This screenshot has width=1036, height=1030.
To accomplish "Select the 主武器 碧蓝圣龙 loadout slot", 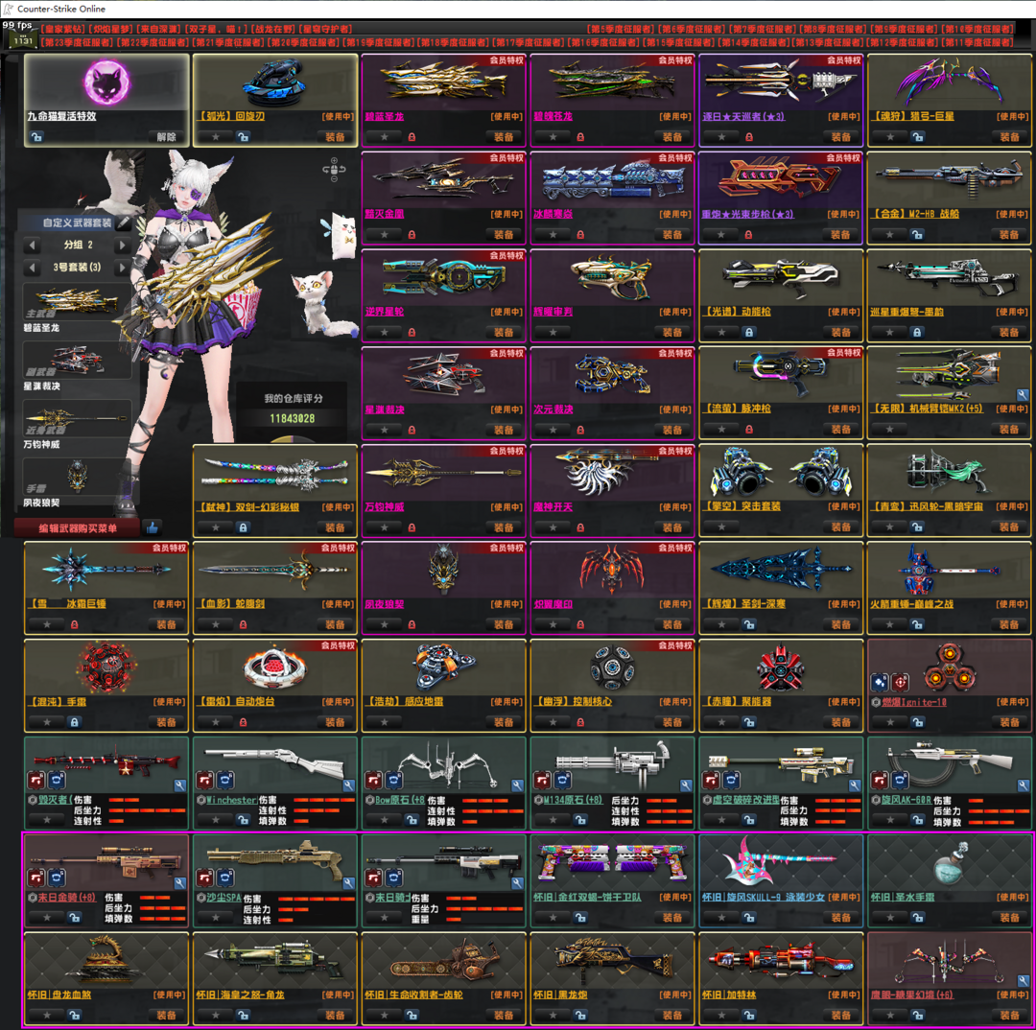I will 76,303.
